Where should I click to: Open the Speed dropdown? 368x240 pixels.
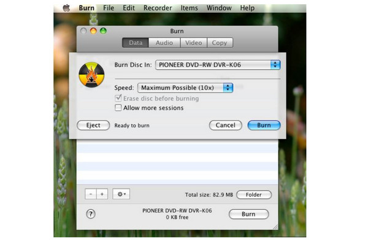point(185,88)
